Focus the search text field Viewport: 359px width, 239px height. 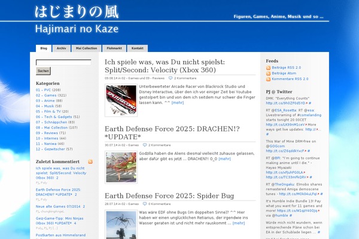(x=63, y=62)
